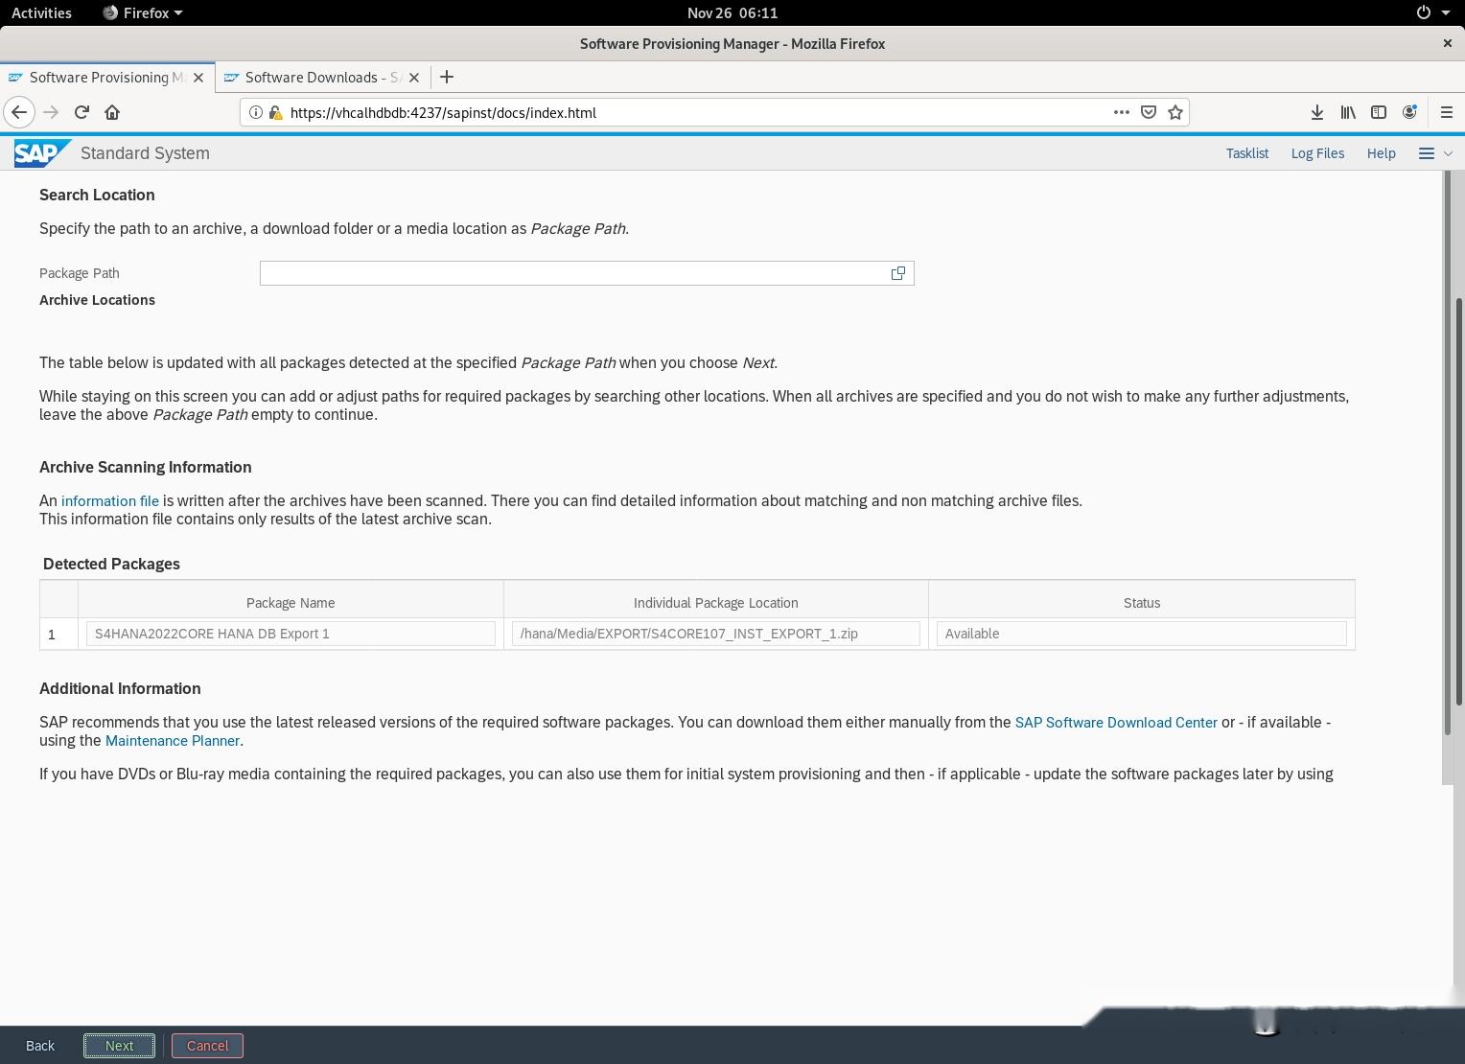Click the Individual Package Location path field
This screenshot has width=1465, height=1064.
point(716,634)
